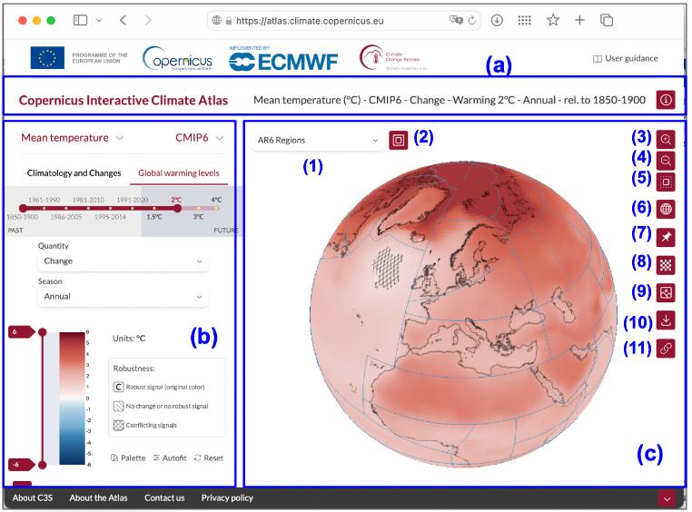Click the translate icon in address bar
The image size is (692, 512).
pos(456,20)
